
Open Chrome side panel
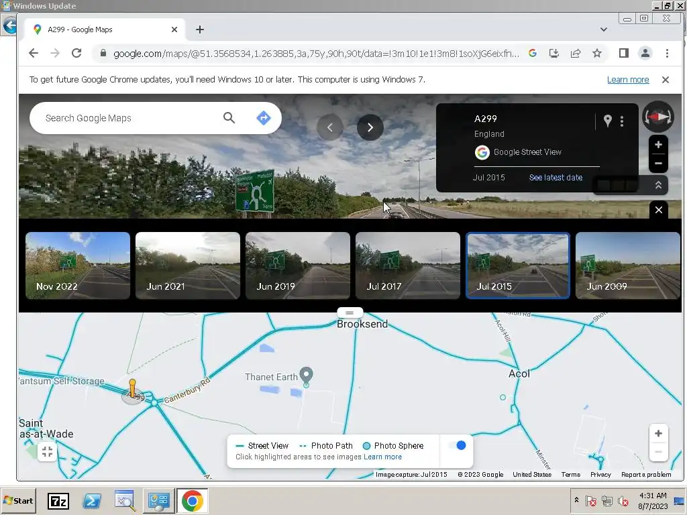click(x=624, y=54)
